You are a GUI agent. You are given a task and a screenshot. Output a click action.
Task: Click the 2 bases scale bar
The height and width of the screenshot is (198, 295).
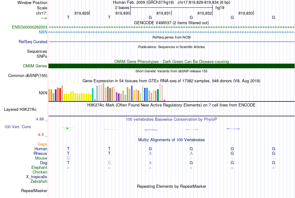(171, 8)
